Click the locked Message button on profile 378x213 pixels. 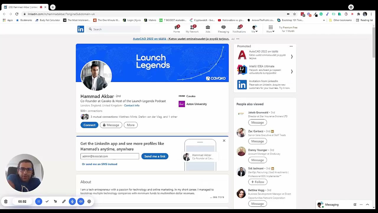111,125
